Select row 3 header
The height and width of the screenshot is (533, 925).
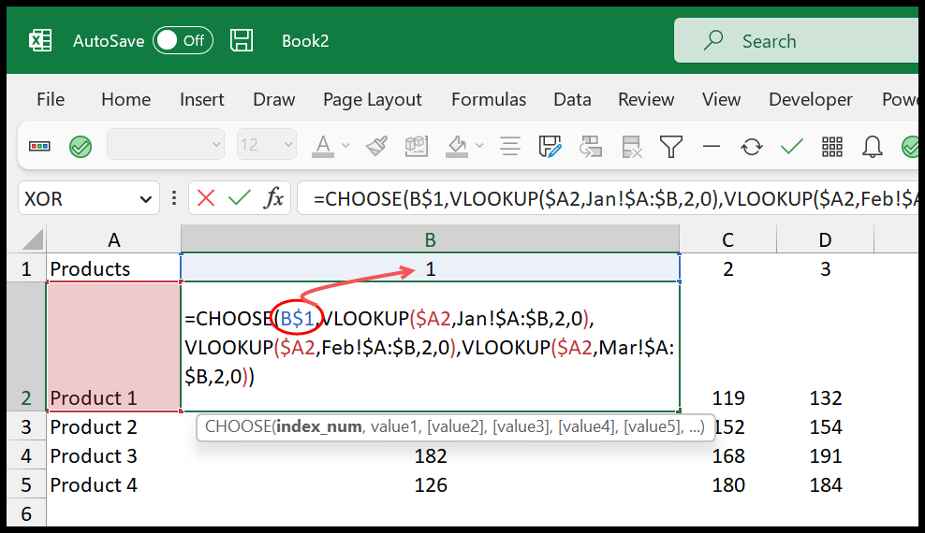(26, 426)
